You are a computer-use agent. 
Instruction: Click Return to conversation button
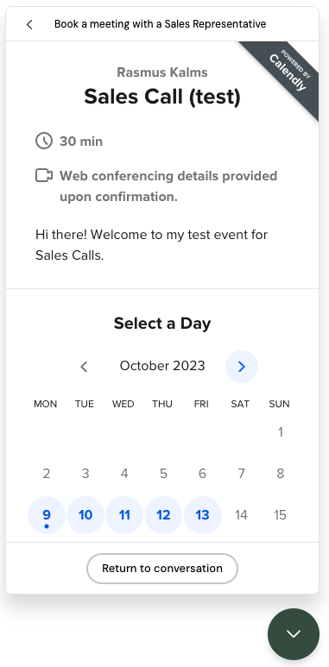[x=162, y=569]
